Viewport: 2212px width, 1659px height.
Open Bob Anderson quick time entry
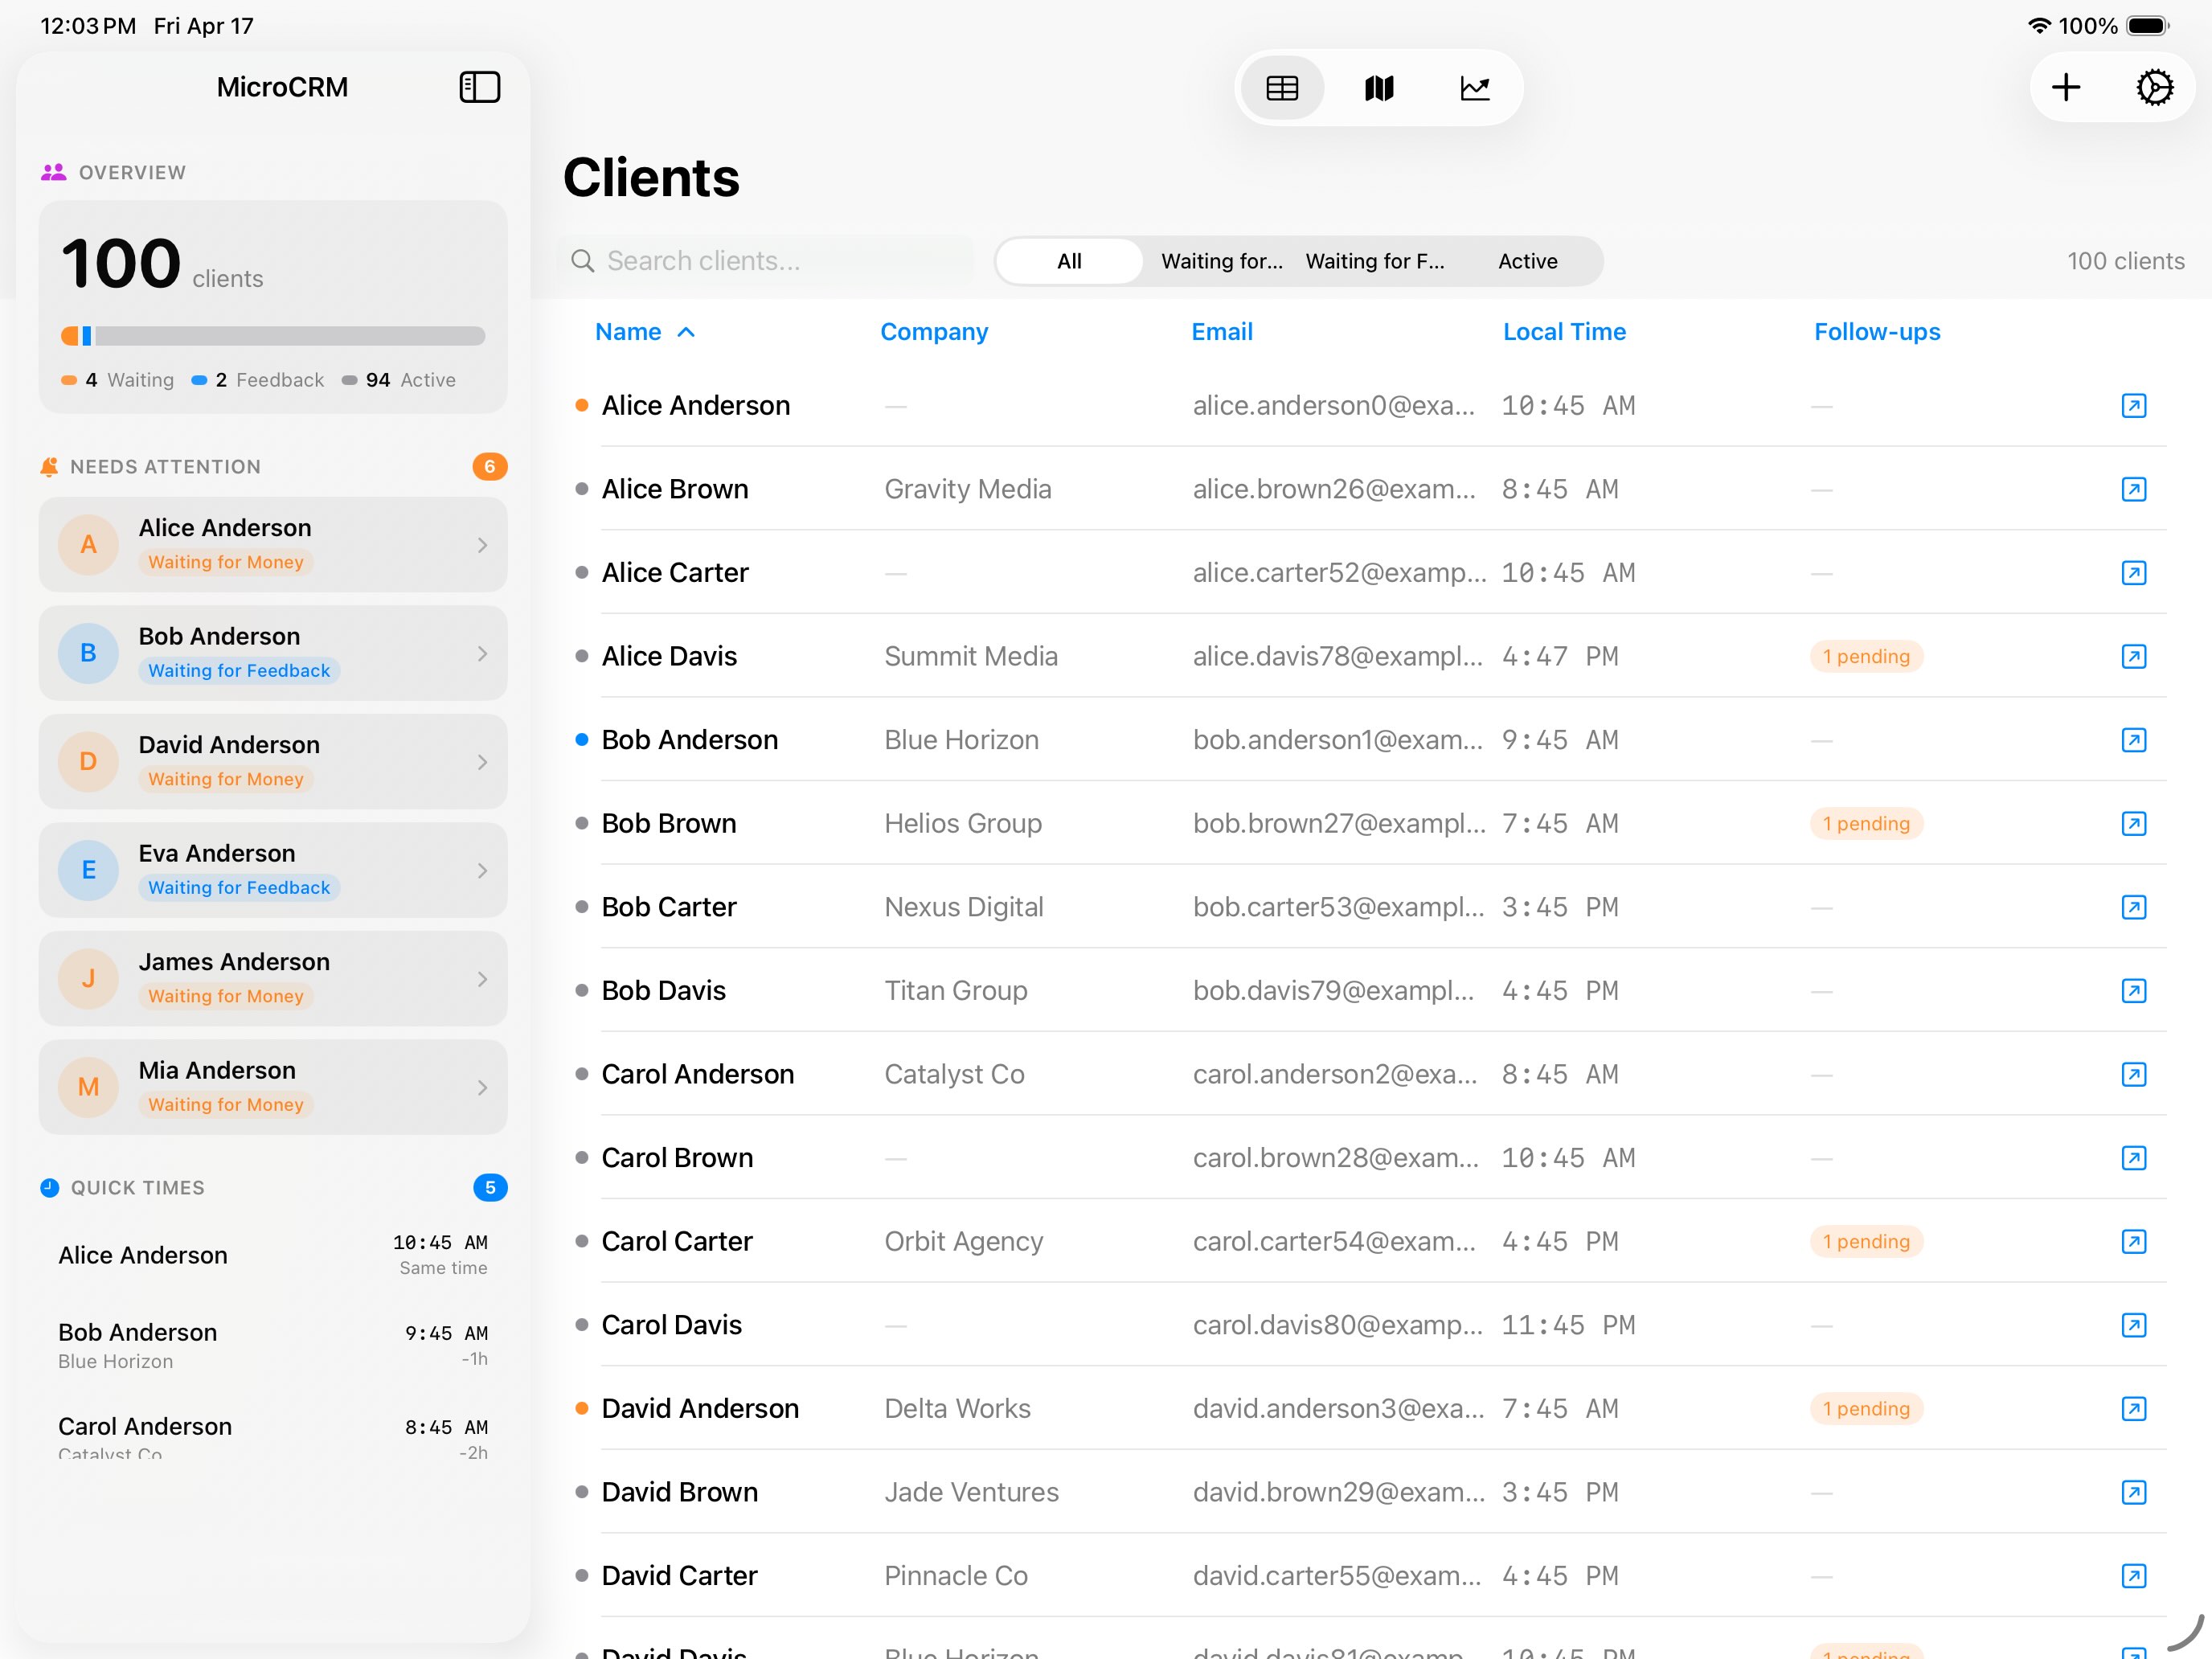(x=273, y=1345)
